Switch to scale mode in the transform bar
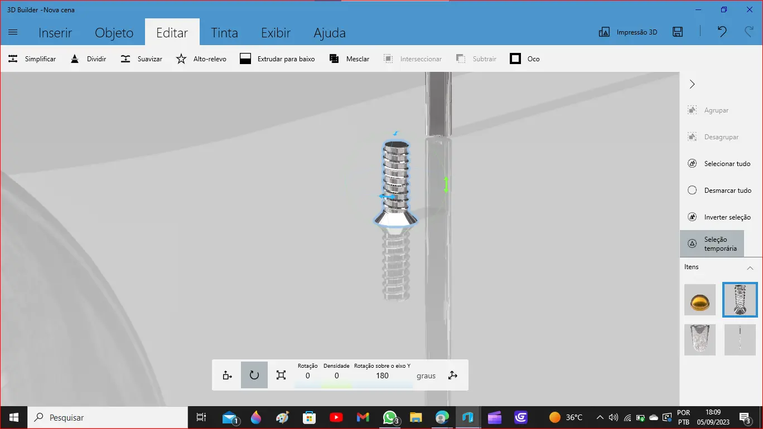The image size is (763, 429). coord(281,374)
